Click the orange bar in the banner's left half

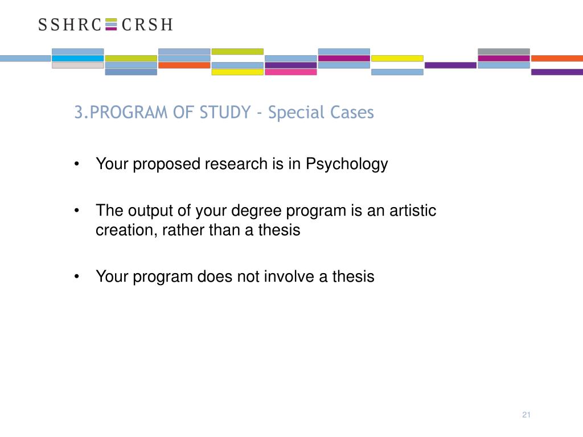tap(184, 65)
